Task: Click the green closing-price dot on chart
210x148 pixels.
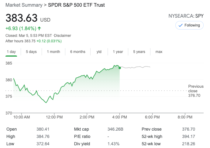Action: tap(120, 68)
